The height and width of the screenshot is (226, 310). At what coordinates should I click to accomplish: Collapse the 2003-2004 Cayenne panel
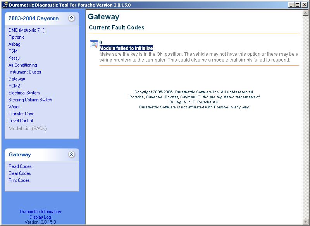pyautogui.click(x=71, y=18)
